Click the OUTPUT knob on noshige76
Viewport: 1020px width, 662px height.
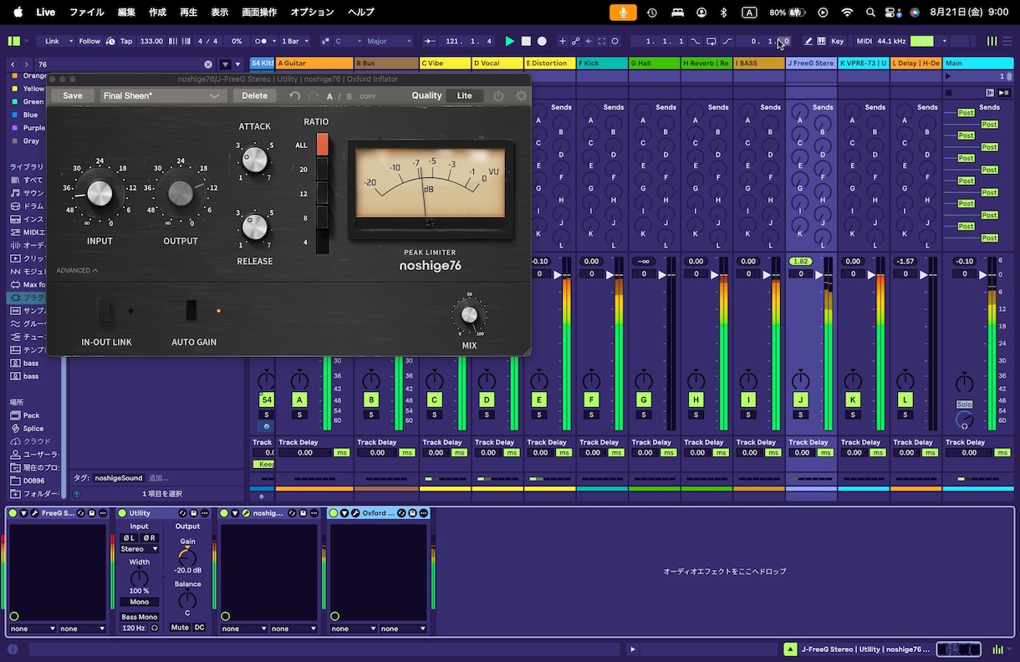point(181,193)
